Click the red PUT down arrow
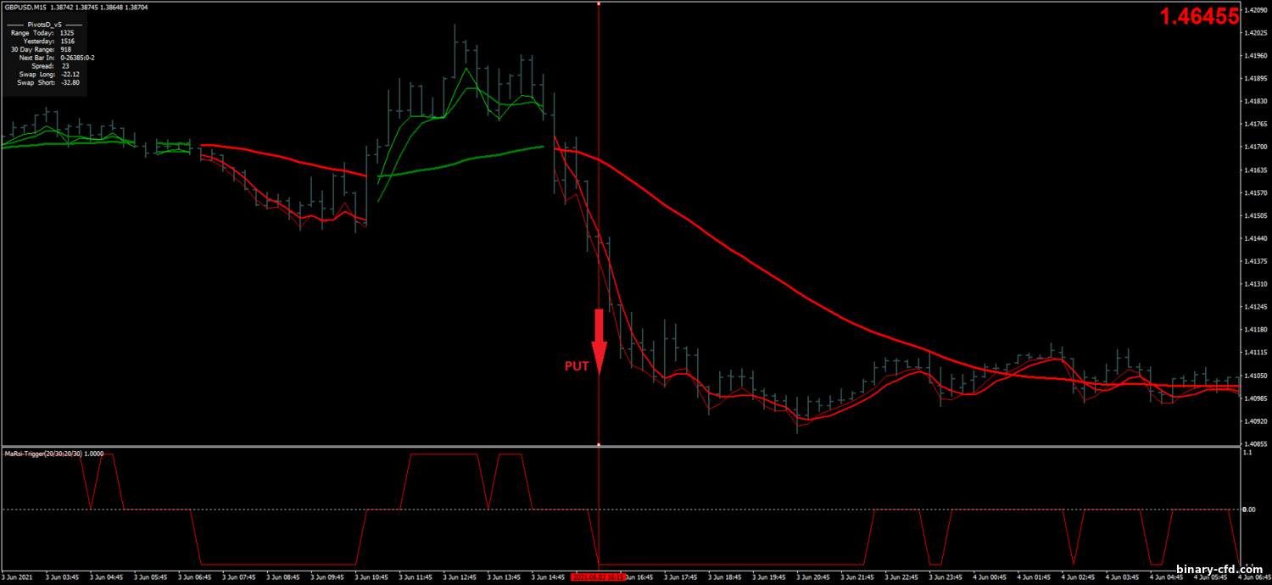The image size is (1272, 585). pos(599,341)
